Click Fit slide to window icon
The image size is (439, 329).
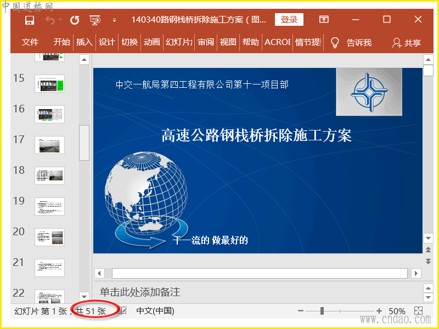tap(418, 310)
